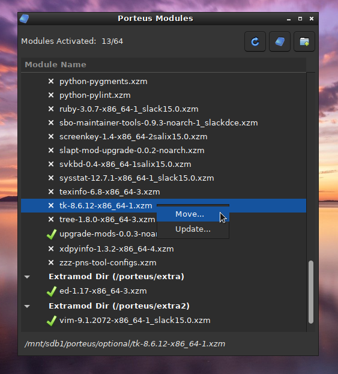
Task: Choose Update... from the context menu
Action: [193, 229]
